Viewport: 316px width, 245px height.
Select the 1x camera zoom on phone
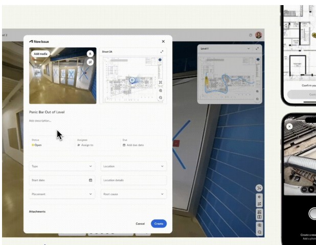click(x=311, y=189)
